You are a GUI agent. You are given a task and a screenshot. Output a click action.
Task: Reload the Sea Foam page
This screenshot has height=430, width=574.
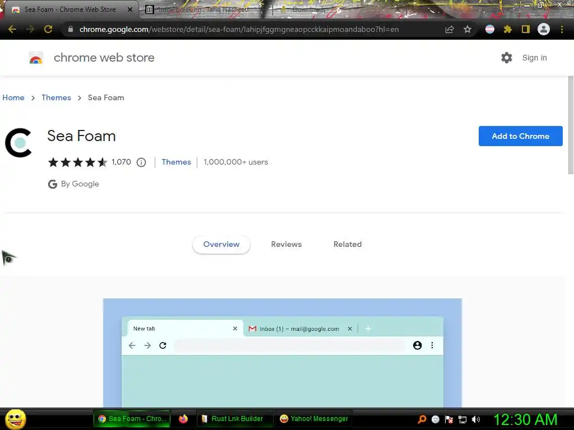pyautogui.click(x=48, y=29)
